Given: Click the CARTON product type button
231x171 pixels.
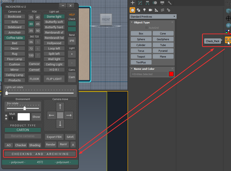Looking at the screenshot, I should [23, 130].
